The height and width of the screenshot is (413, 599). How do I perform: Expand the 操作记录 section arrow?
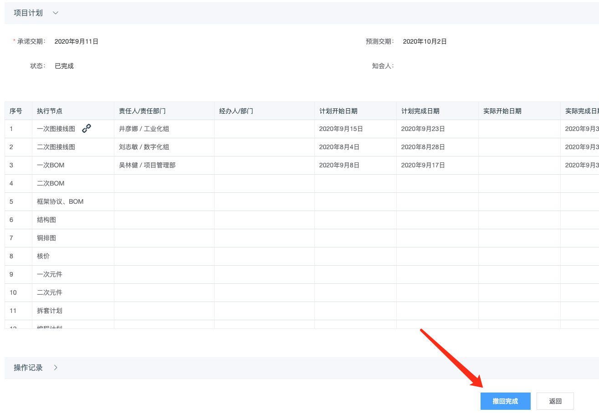tap(56, 368)
